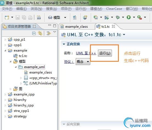Collapse the example project node
This screenshot has height=130, width=152.
5,50
